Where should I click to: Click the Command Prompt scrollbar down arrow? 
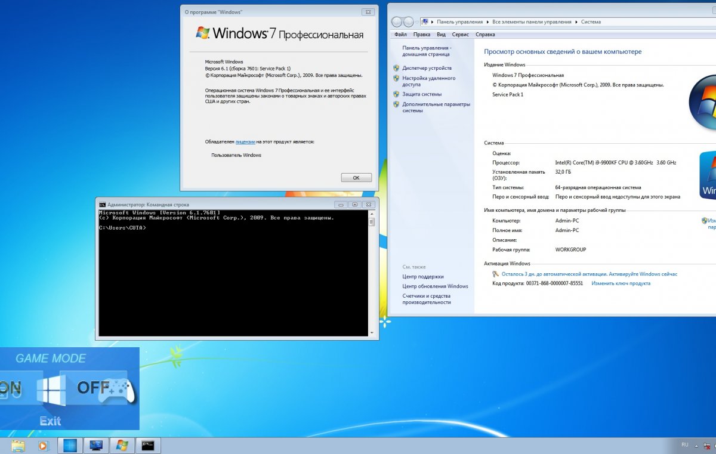point(372,333)
